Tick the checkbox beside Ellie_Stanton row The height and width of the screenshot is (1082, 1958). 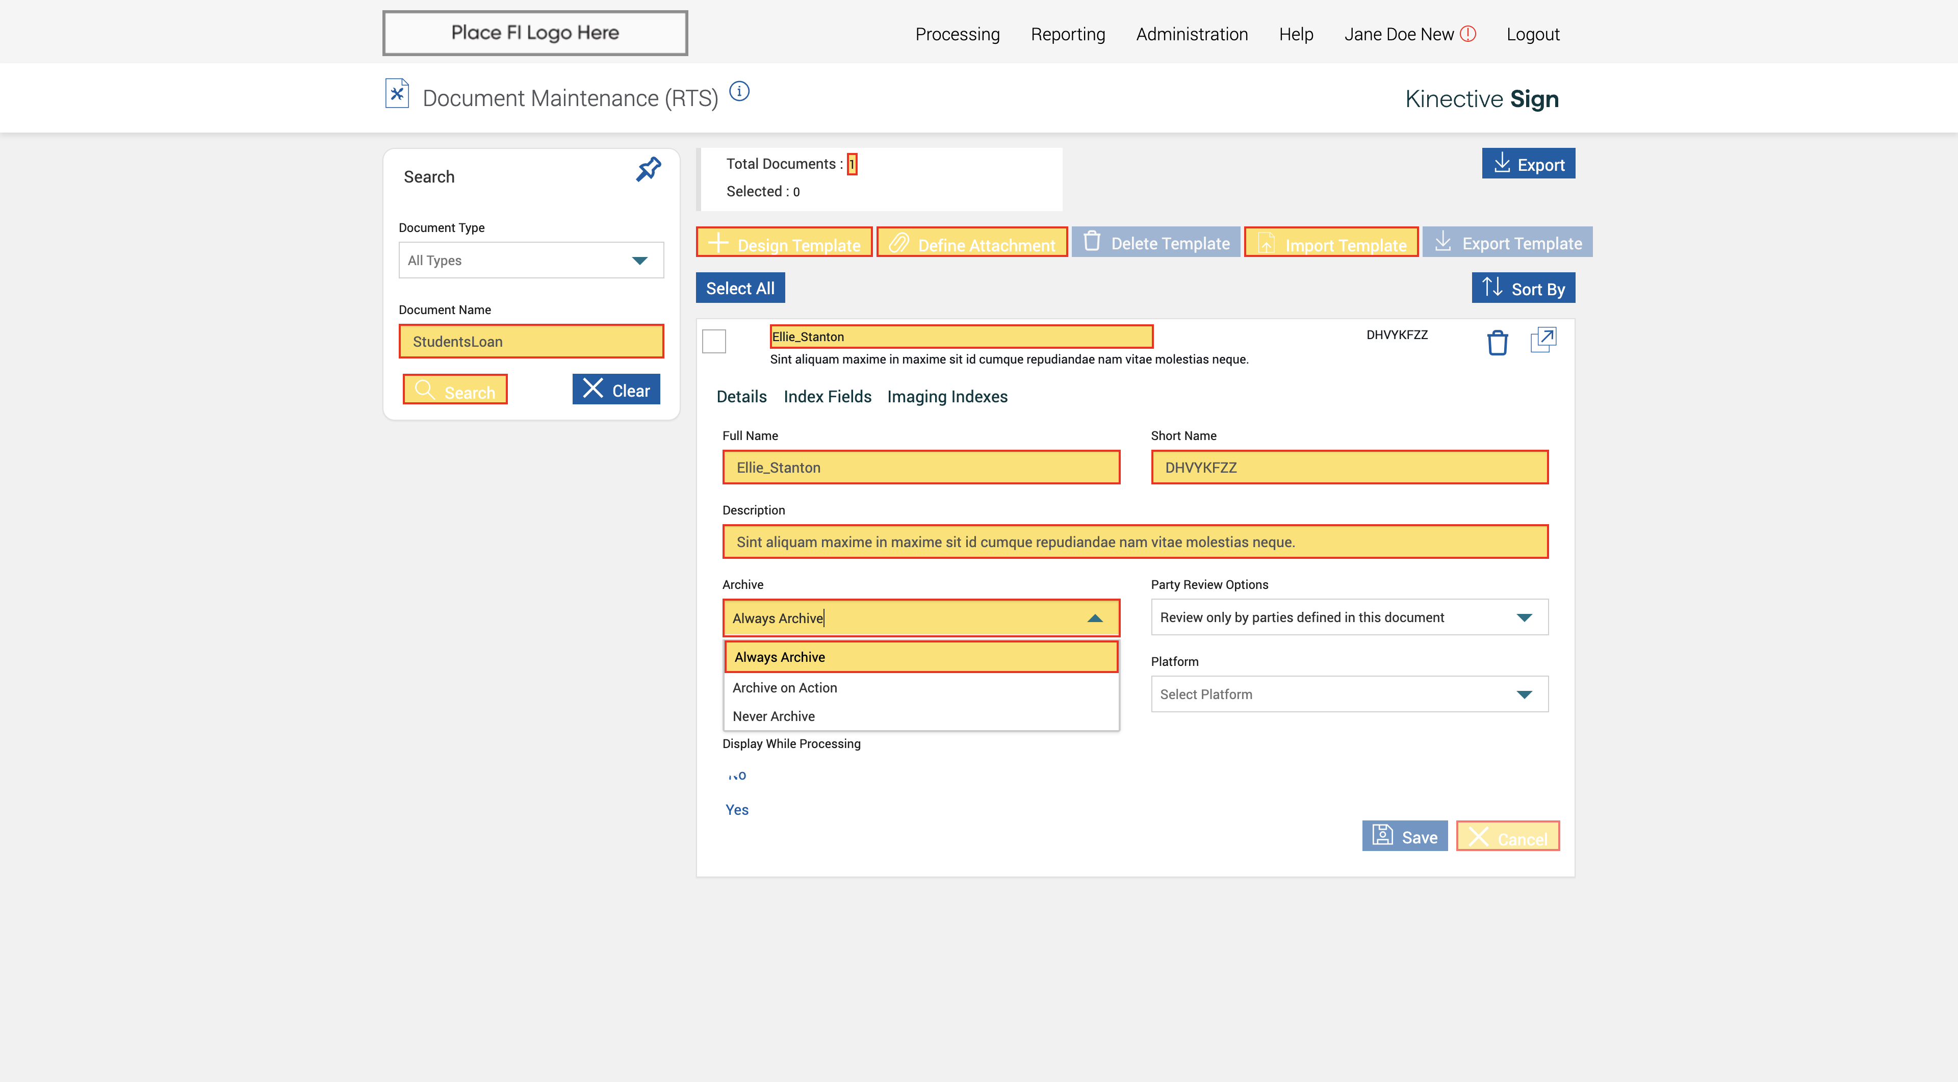point(714,341)
